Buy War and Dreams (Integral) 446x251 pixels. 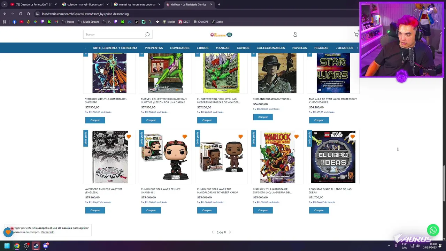pos(263,117)
